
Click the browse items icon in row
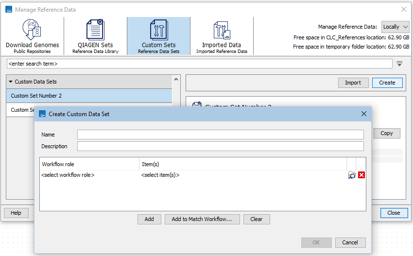click(352, 175)
